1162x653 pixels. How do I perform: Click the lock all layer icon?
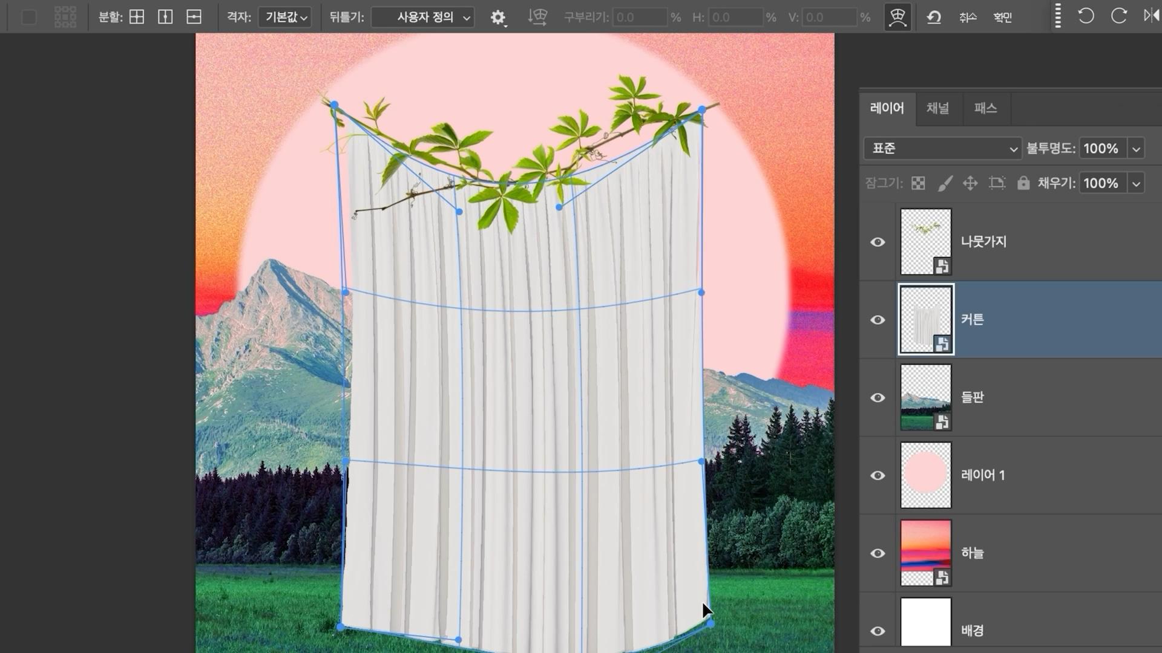[1023, 183]
